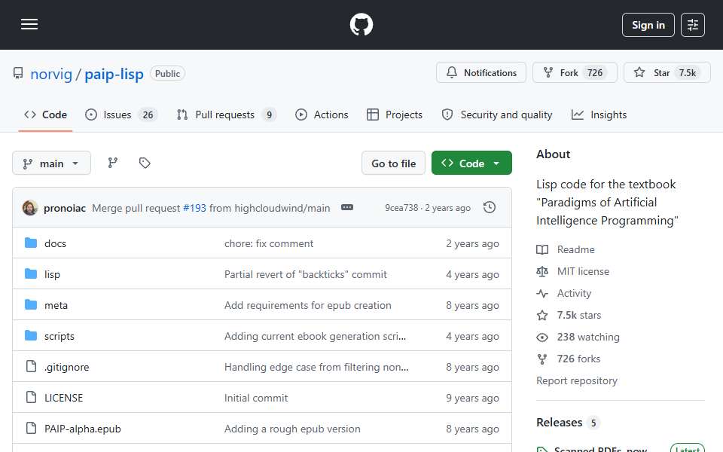Open pronoiac author link

65,209
